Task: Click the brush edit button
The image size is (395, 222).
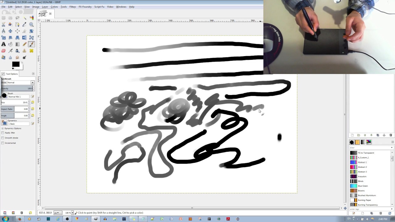Action: (x=33, y=97)
